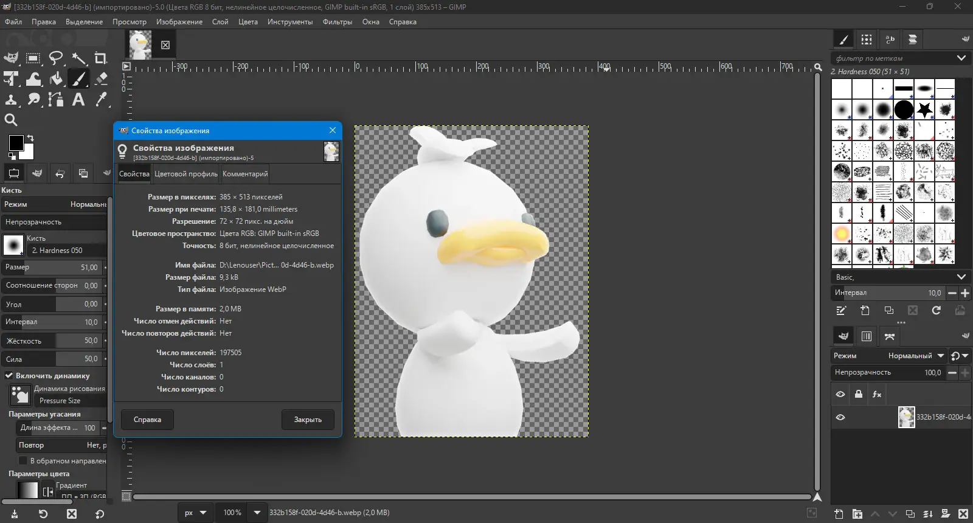Select the Color Picker eyedropper tool
This screenshot has width=973, height=523.
tap(102, 99)
